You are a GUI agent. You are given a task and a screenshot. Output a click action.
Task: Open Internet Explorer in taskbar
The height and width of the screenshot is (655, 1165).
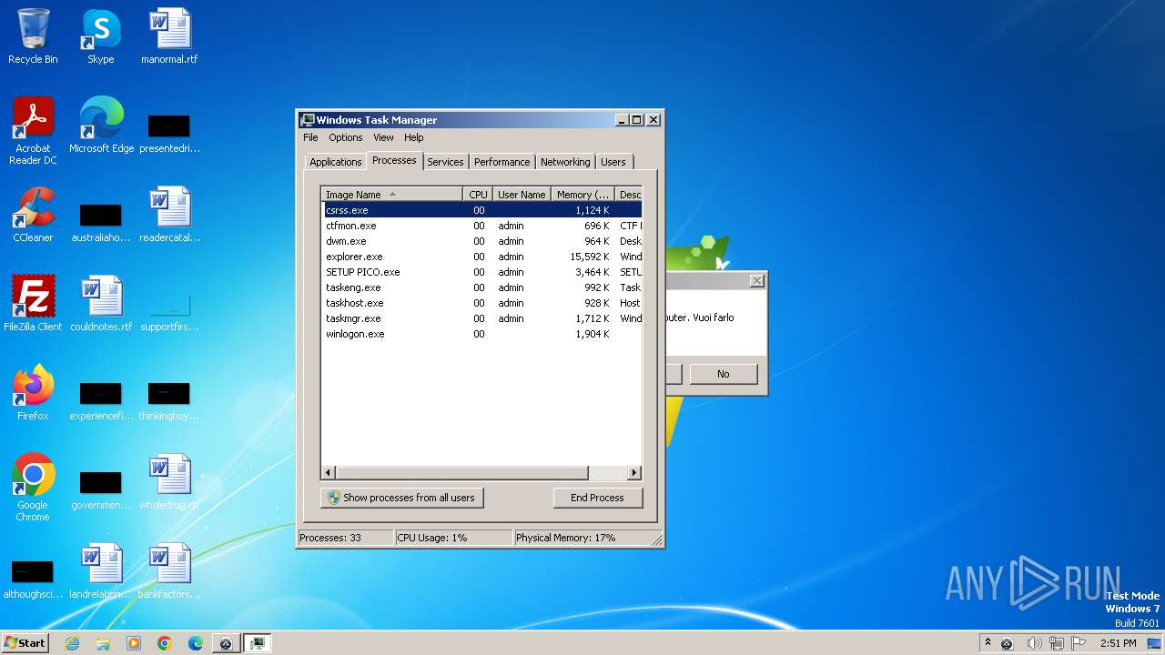pyautogui.click(x=72, y=643)
